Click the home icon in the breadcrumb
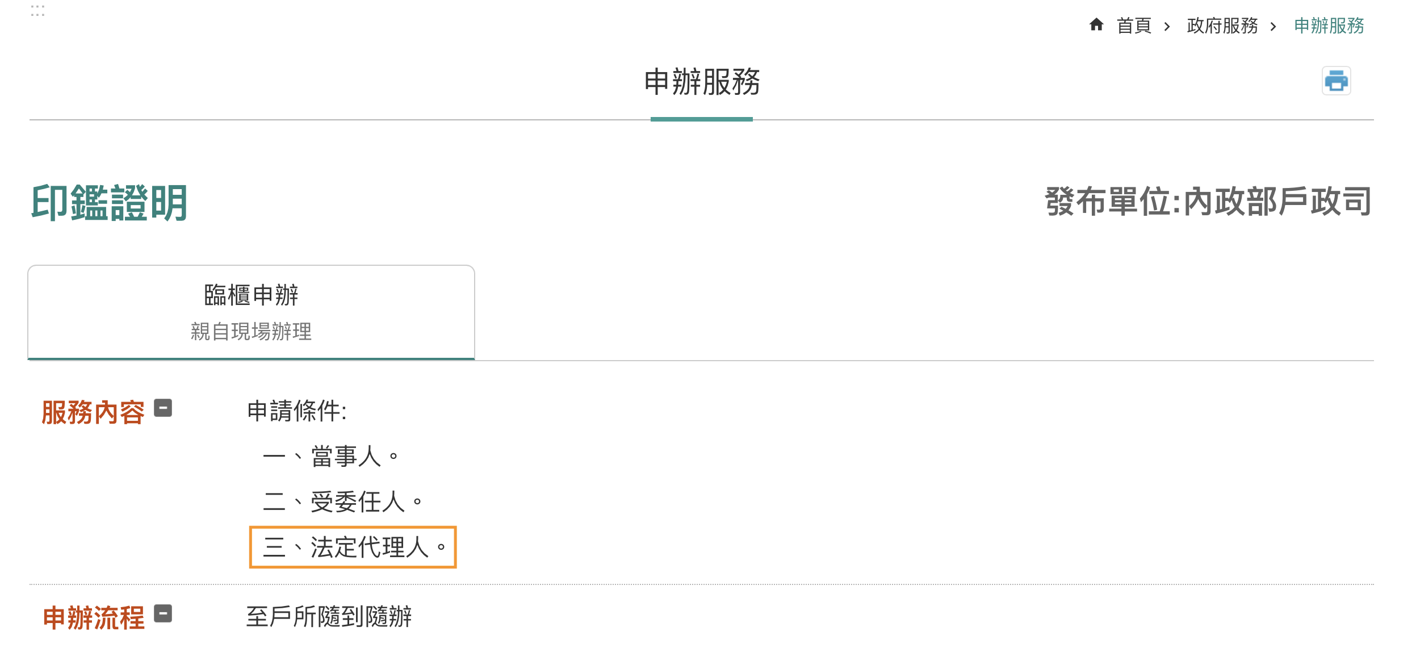 1096,25
